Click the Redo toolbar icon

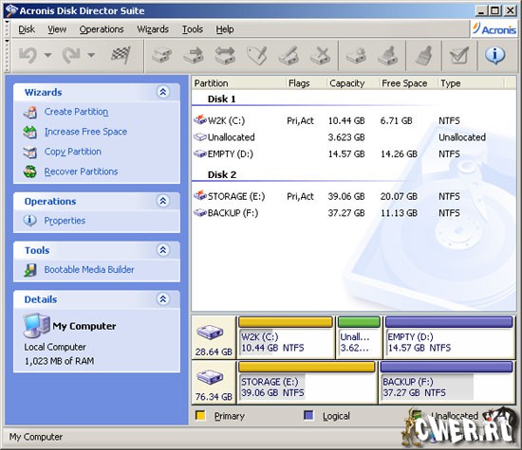(71, 55)
